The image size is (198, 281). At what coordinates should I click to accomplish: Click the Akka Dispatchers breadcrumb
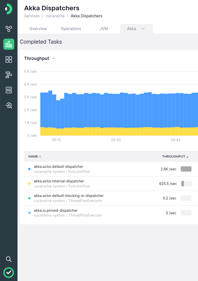pyautogui.click(x=87, y=16)
